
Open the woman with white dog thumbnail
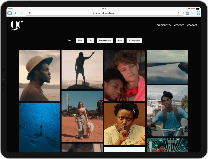pyautogui.click(x=82, y=116)
